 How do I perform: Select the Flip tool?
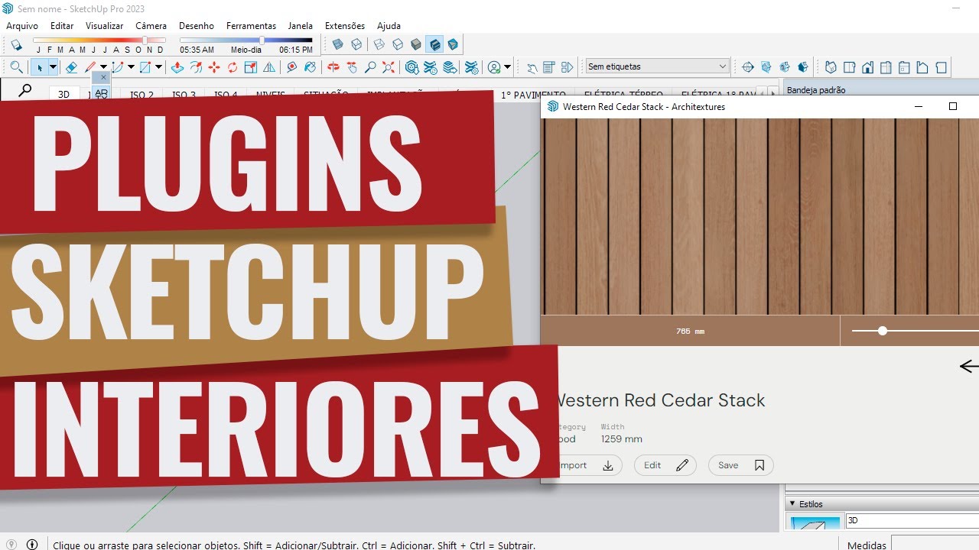coord(268,67)
